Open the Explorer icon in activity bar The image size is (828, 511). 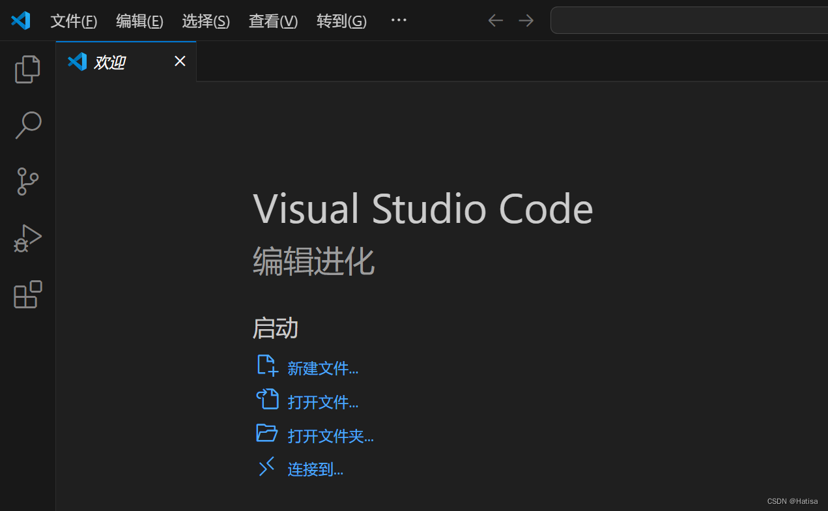(x=27, y=68)
